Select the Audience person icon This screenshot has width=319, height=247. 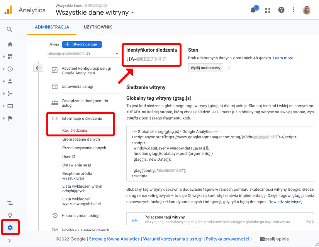[10, 81]
